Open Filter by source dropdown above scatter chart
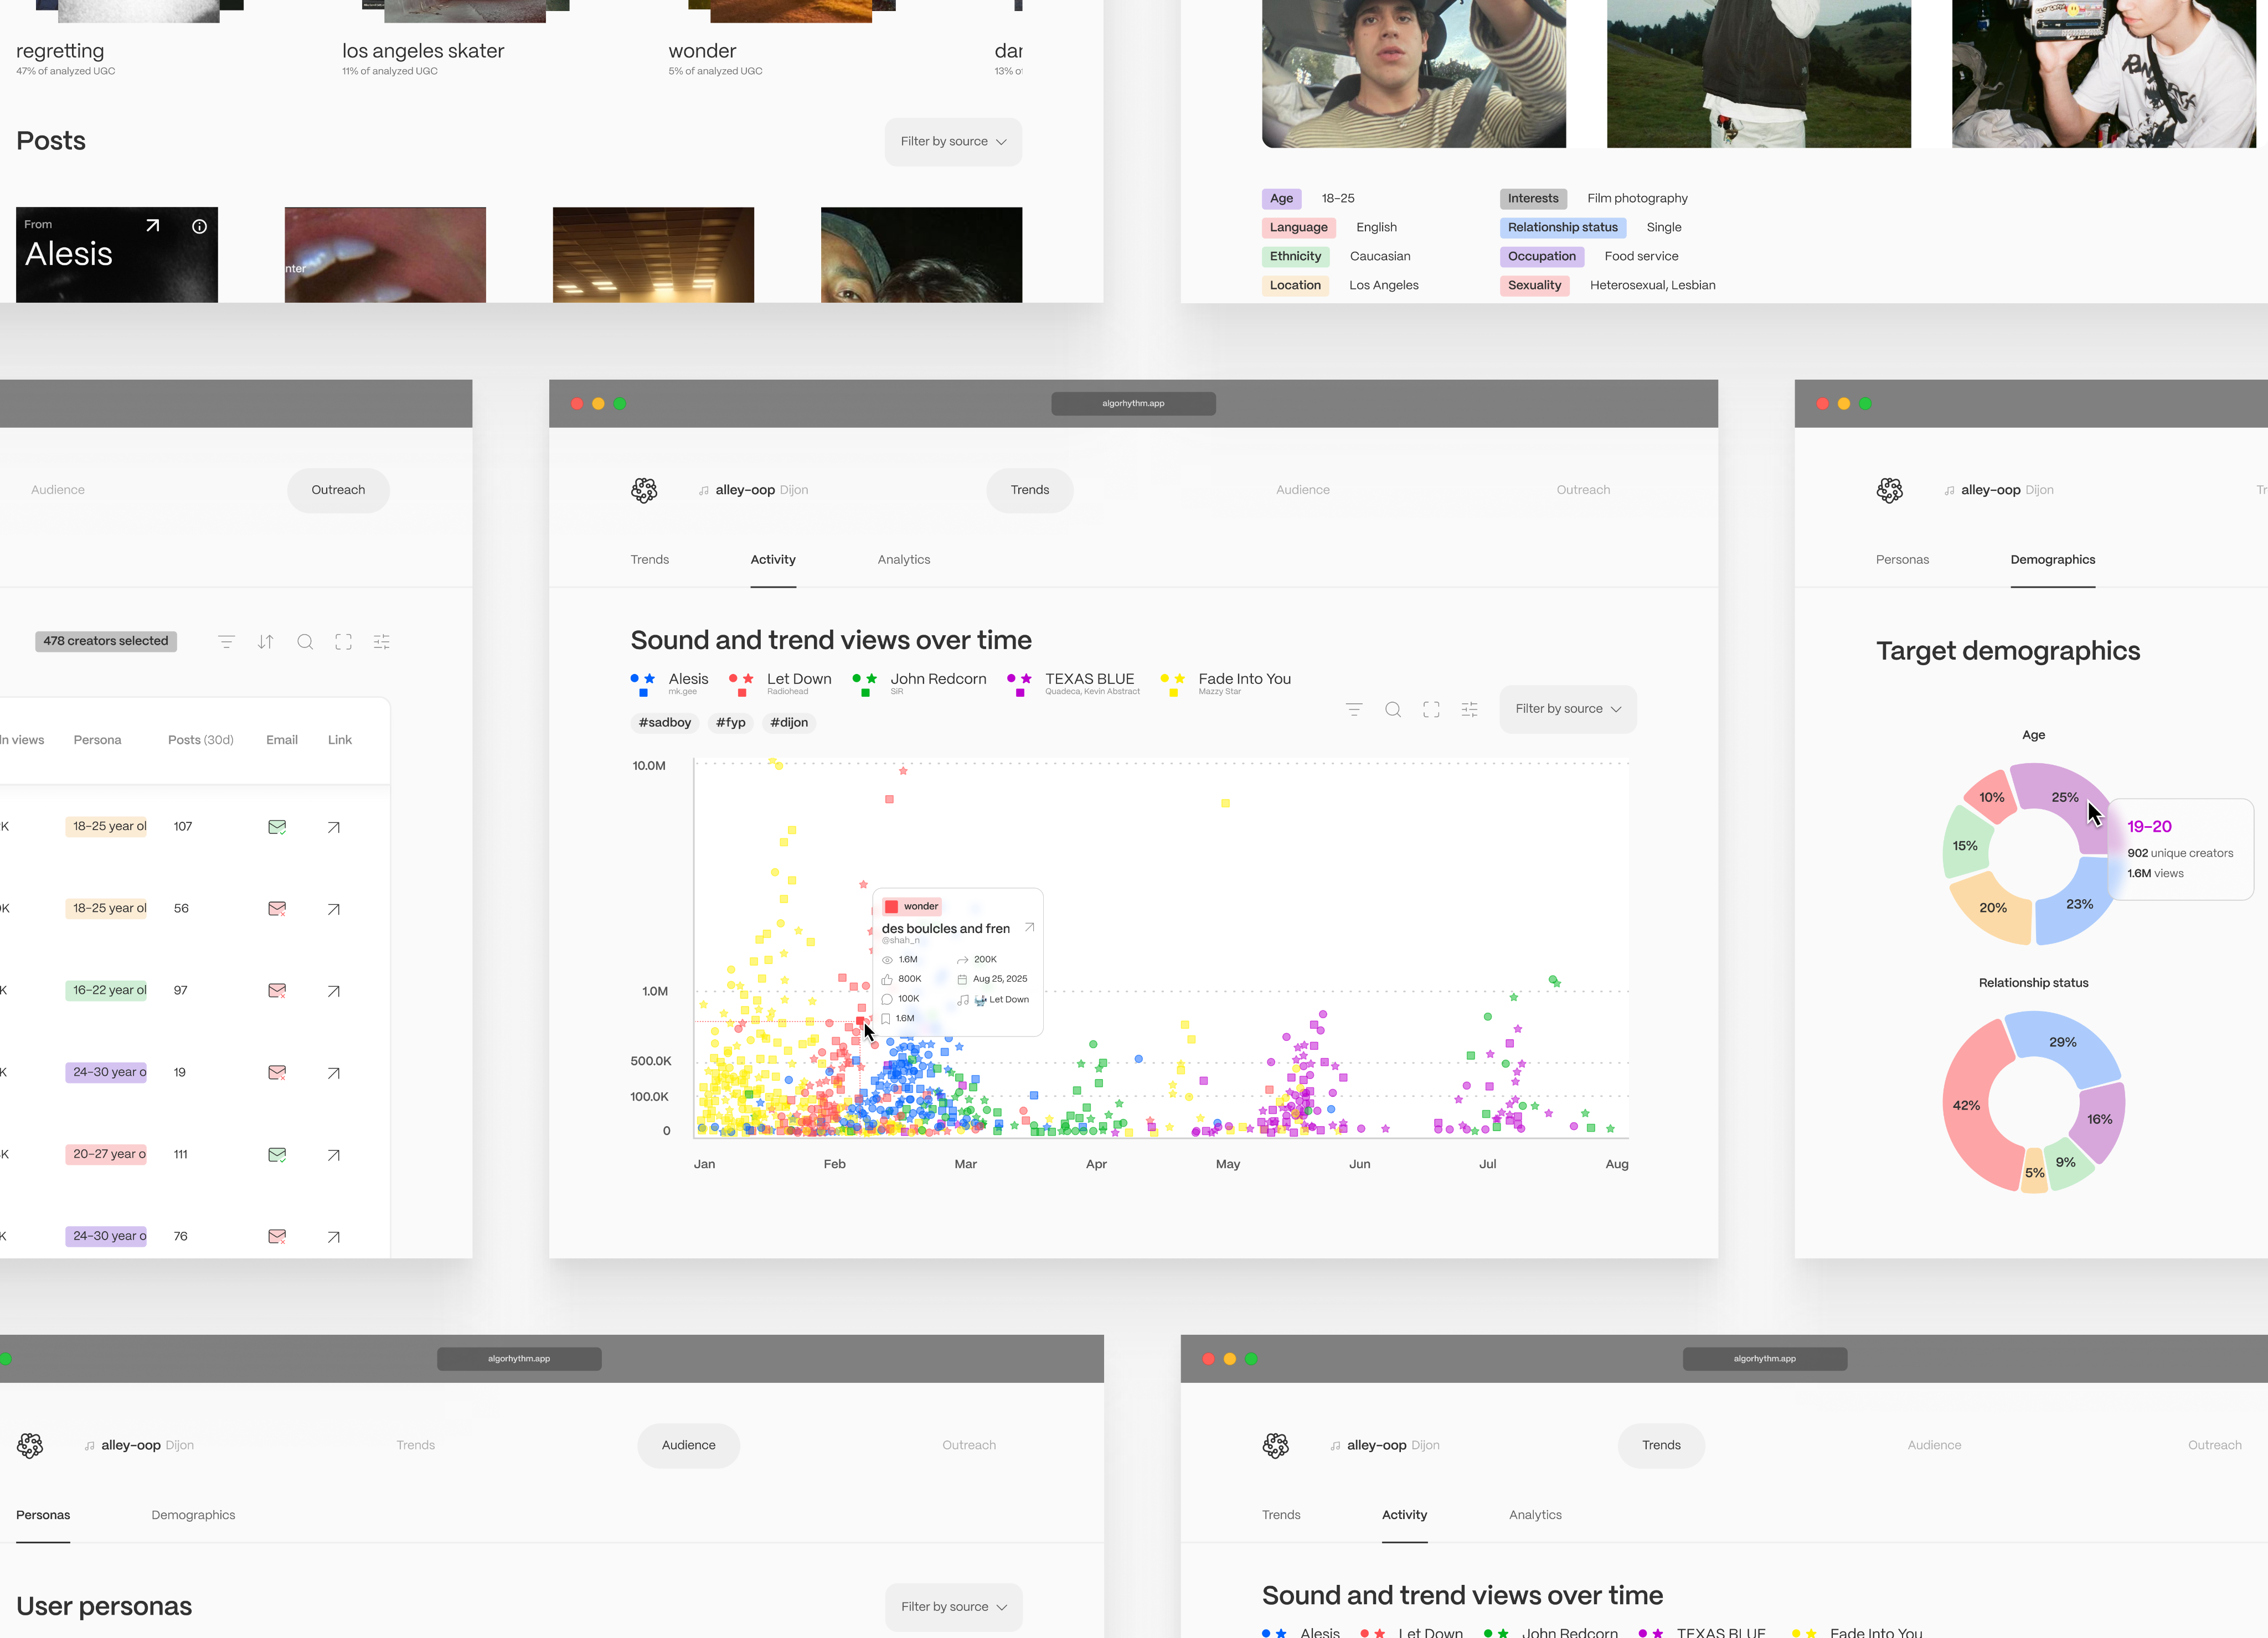The width and height of the screenshot is (2268, 1638). tap(1567, 709)
